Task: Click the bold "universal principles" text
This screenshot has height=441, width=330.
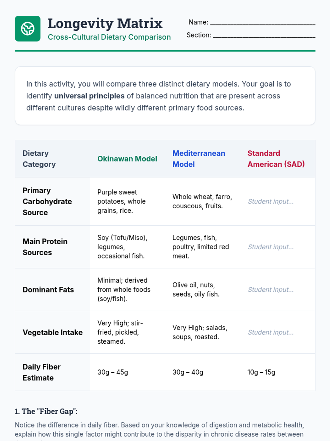Action: [89, 96]
